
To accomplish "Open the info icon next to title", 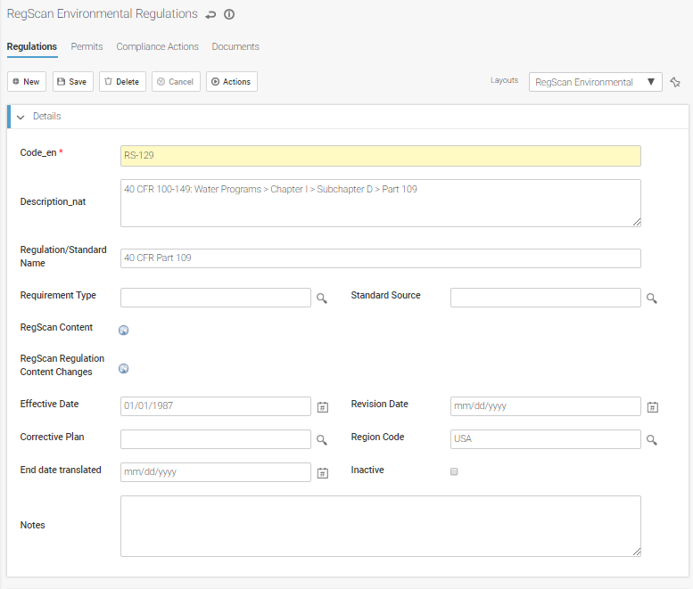I will (x=229, y=14).
